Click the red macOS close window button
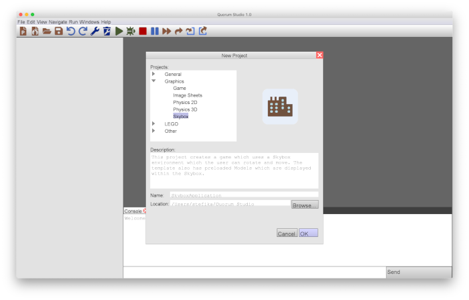Viewport: 469px width, 300px height. (21, 14)
